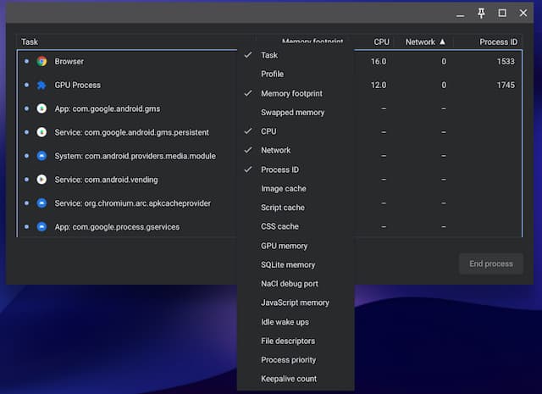Click the apkcacheprovider service icon
This screenshot has width=542, height=394.
(x=41, y=204)
